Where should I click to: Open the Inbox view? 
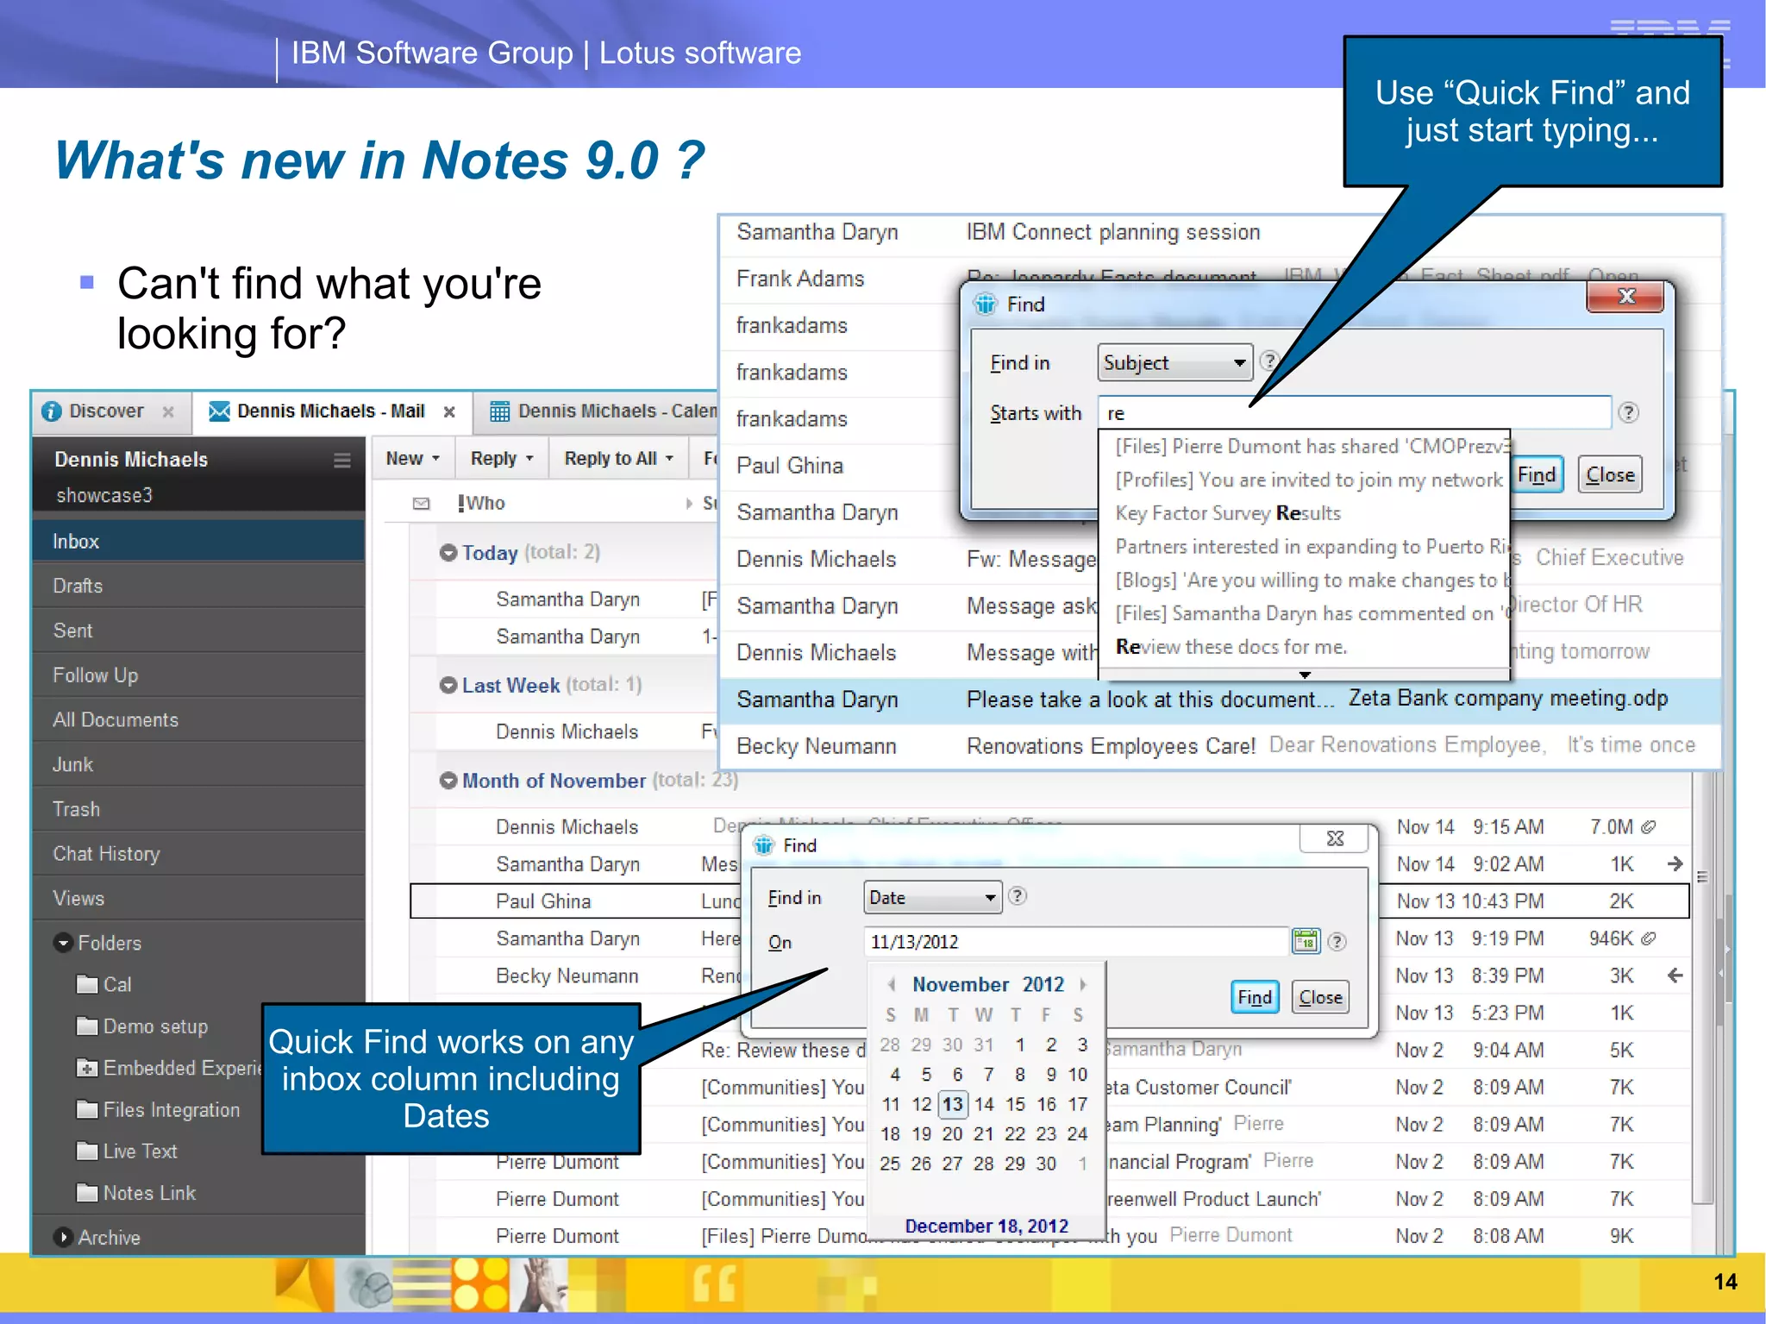(x=198, y=541)
